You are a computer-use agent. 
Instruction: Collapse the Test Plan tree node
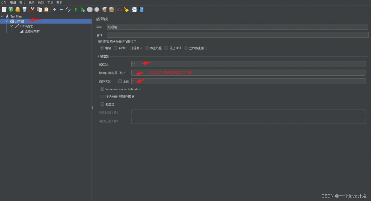click(2, 17)
